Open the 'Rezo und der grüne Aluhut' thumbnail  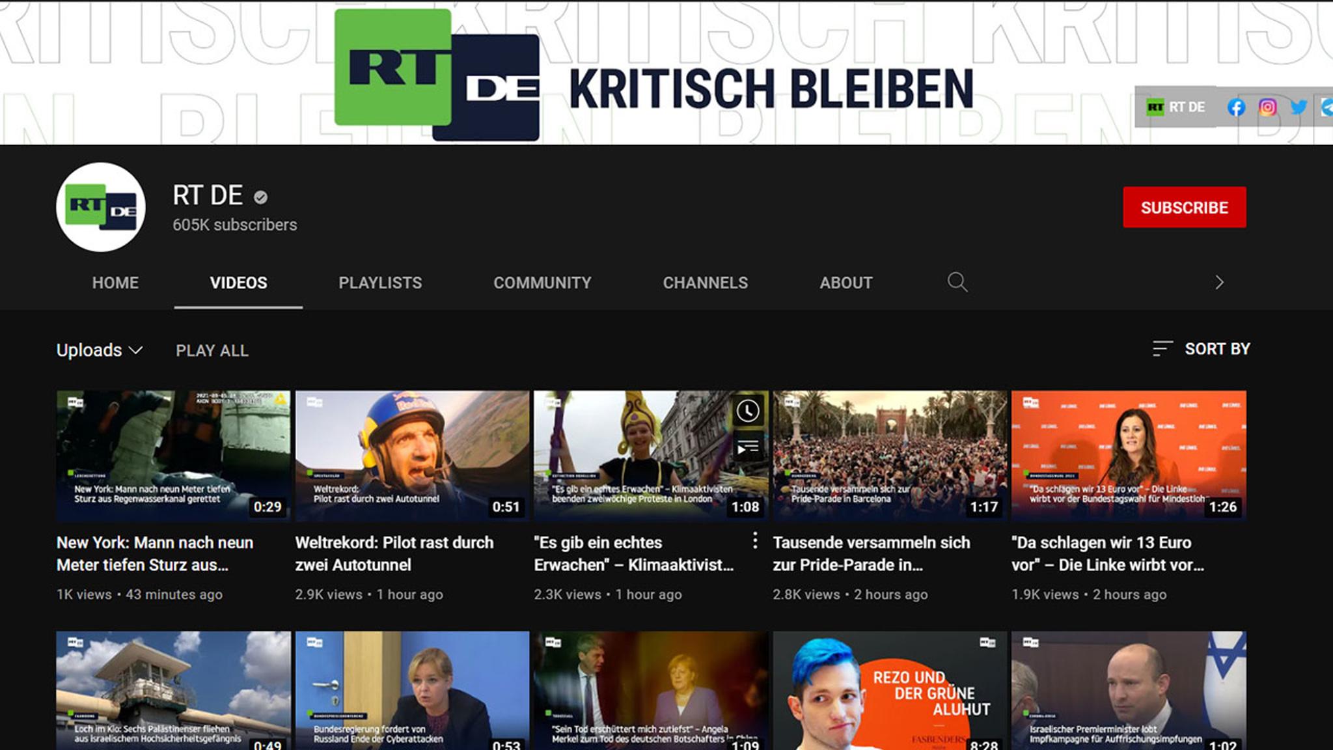tap(890, 690)
